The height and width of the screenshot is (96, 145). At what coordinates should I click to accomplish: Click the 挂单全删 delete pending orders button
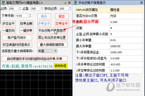(x=26, y=23)
